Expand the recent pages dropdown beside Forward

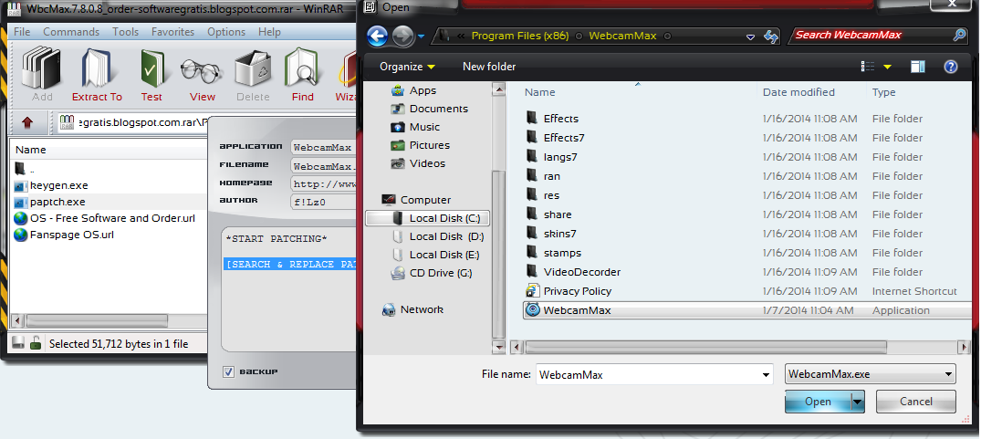(421, 37)
